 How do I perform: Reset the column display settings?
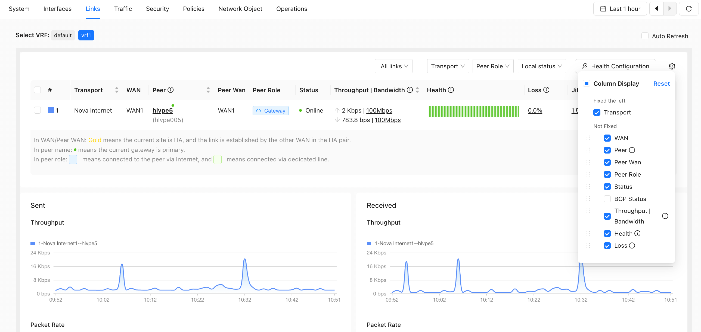click(661, 84)
